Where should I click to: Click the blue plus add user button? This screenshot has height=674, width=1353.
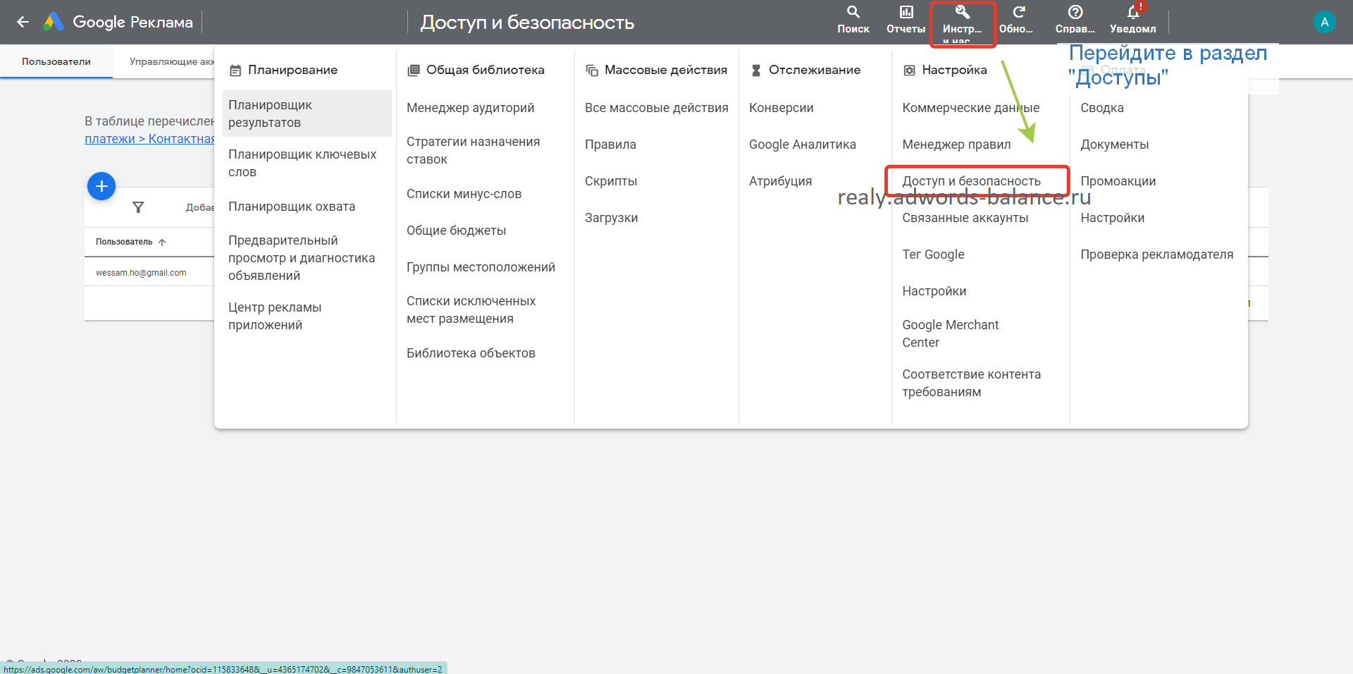[101, 186]
